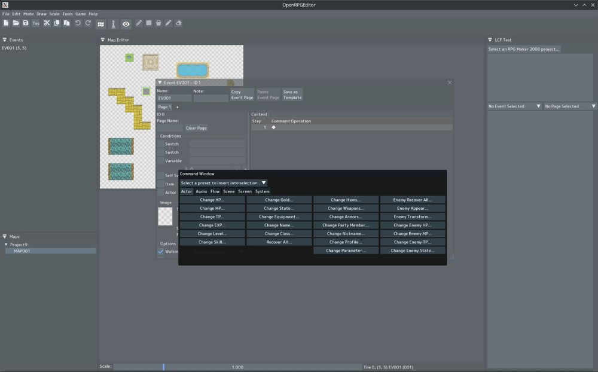Click the app logo icon in the title bar

pos(5,5)
